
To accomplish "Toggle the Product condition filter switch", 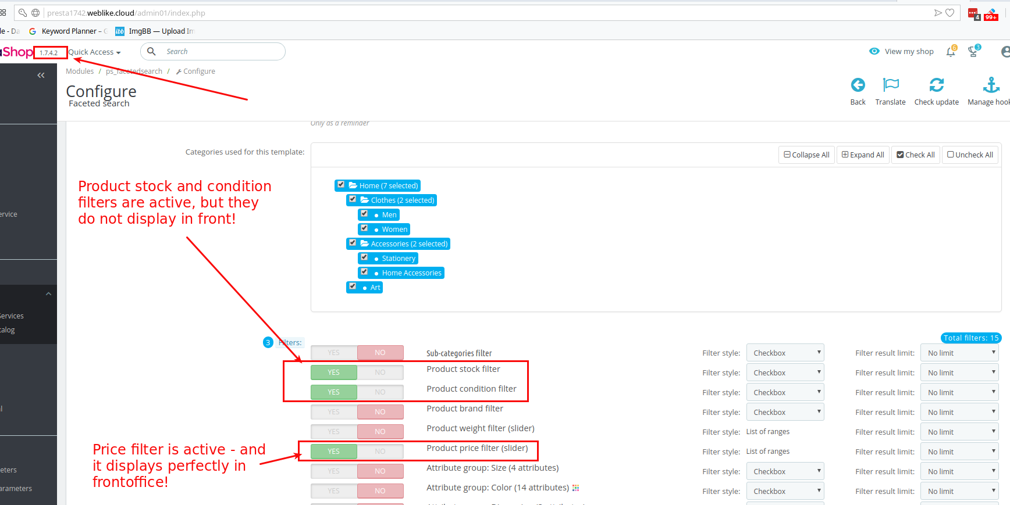I will tap(357, 392).
